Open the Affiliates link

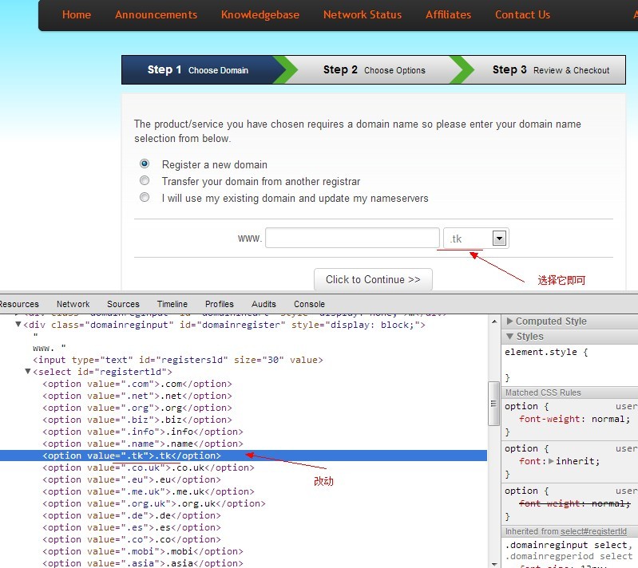click(x=449, y=14)
